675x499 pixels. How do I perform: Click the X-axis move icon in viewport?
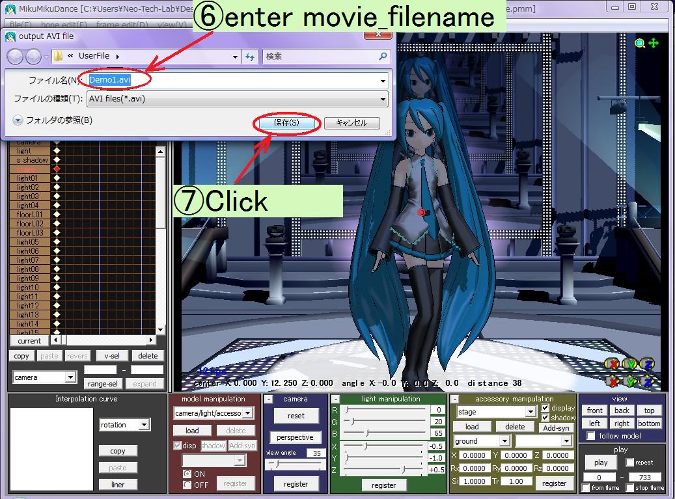612,381
